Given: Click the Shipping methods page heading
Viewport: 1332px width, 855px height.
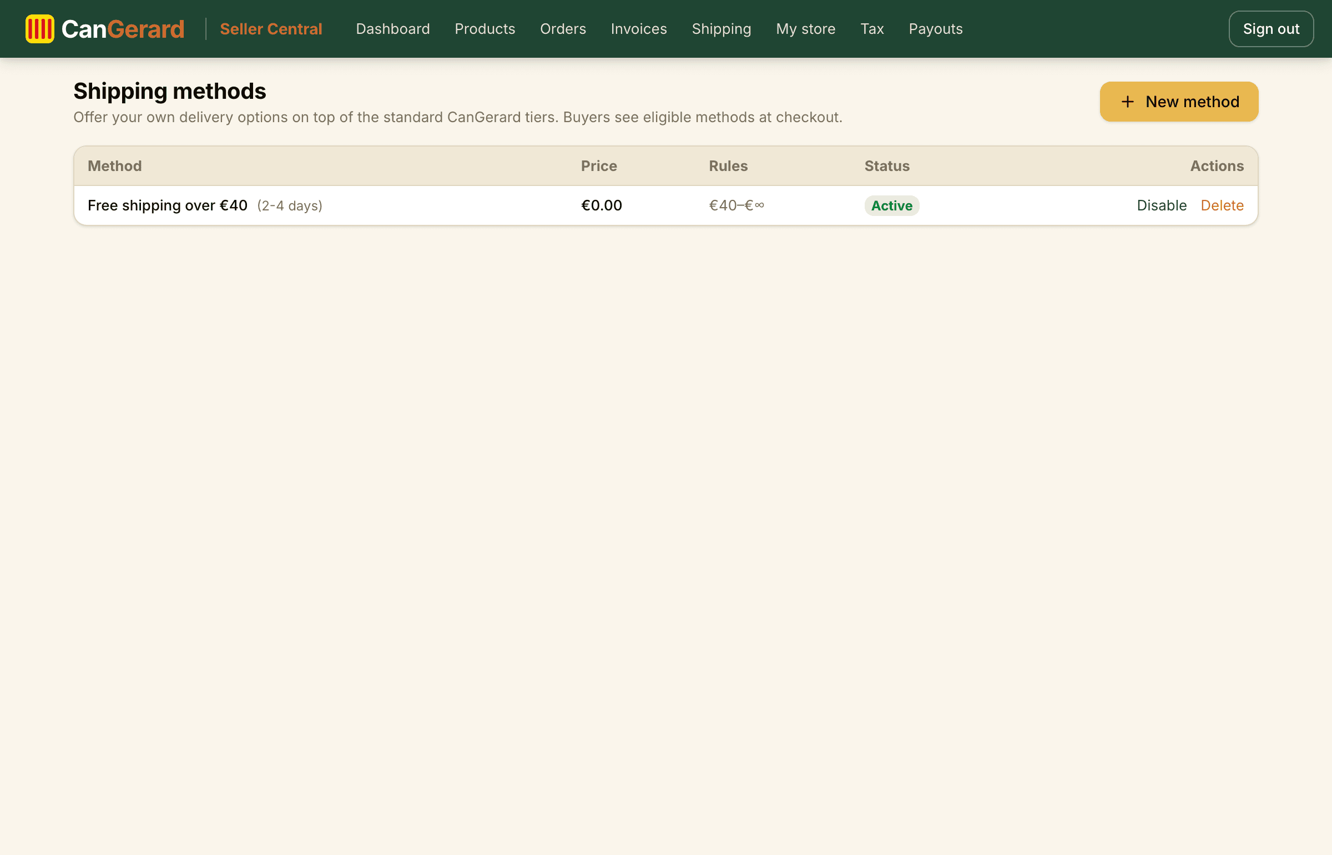Looking at the screenshot, I should [170, 91].
